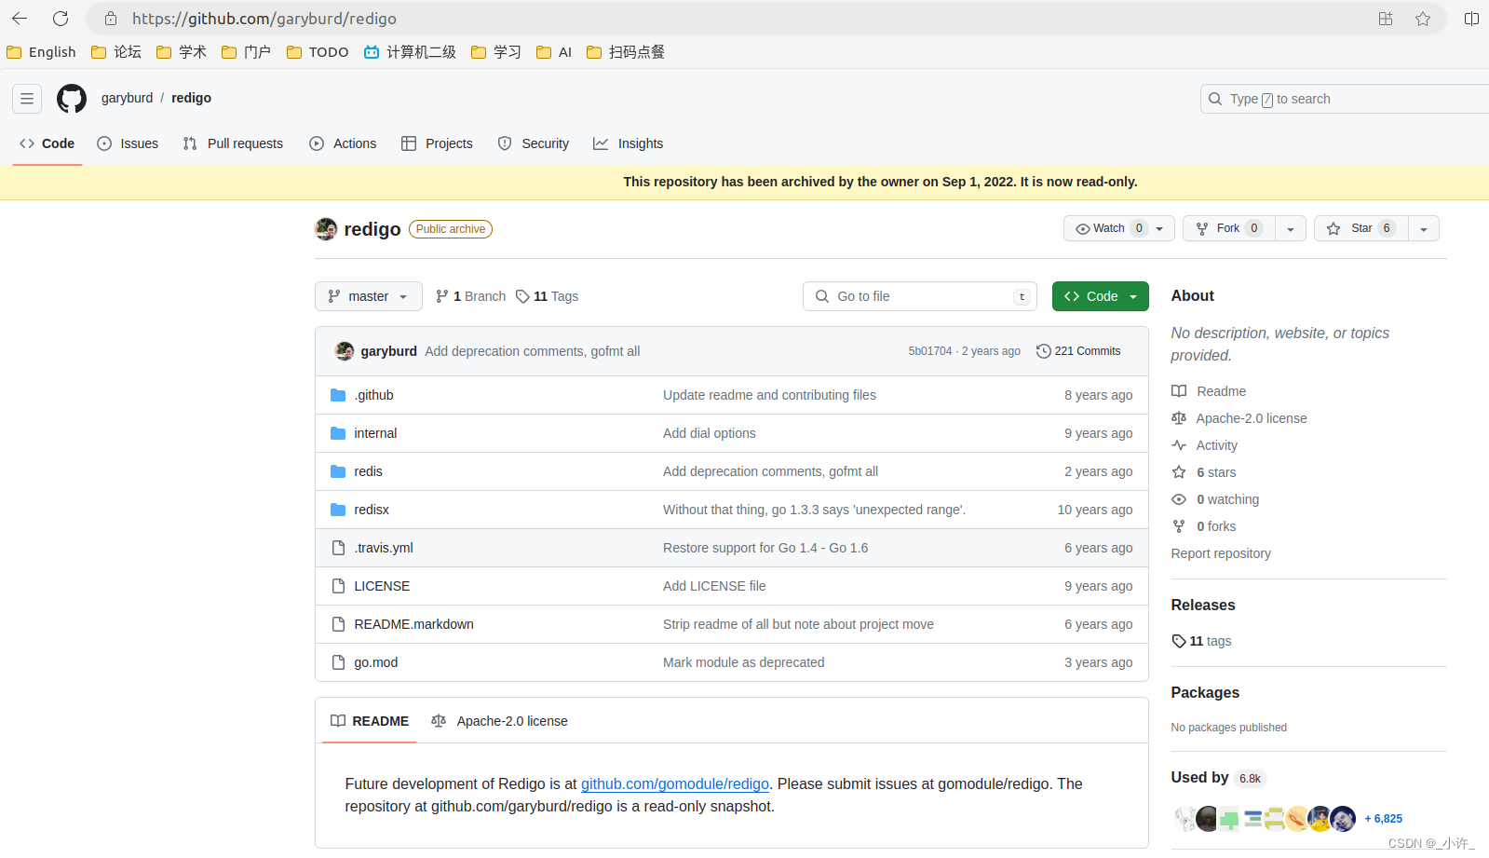The image size is (1489, 858).
Task: Open the + 6,825 dependents link
Action: [x=1383, y=819]
